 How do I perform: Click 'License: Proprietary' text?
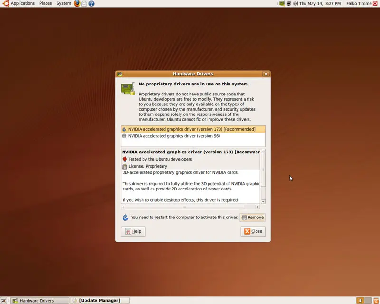click(148, 166)
